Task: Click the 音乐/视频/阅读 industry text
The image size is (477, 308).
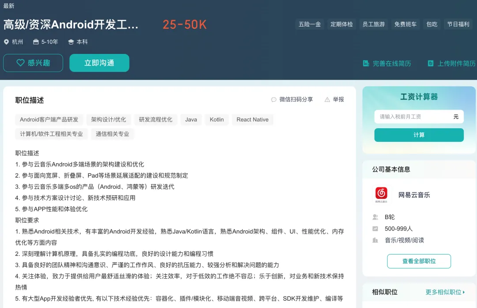Action: pyautogui.click(x=404, y=240)
